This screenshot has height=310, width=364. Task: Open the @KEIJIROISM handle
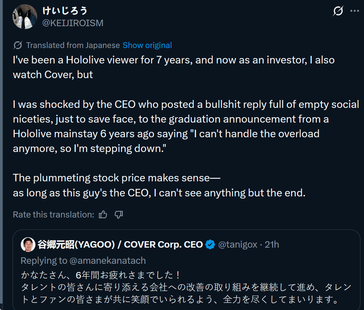click(x=73, y=23)
